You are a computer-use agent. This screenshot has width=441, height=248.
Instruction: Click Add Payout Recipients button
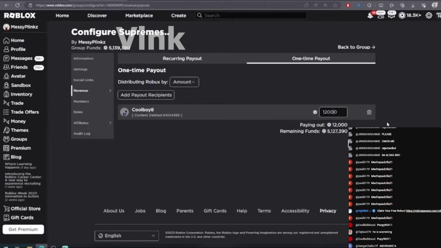pyautogui.click(x=146, y=95)
